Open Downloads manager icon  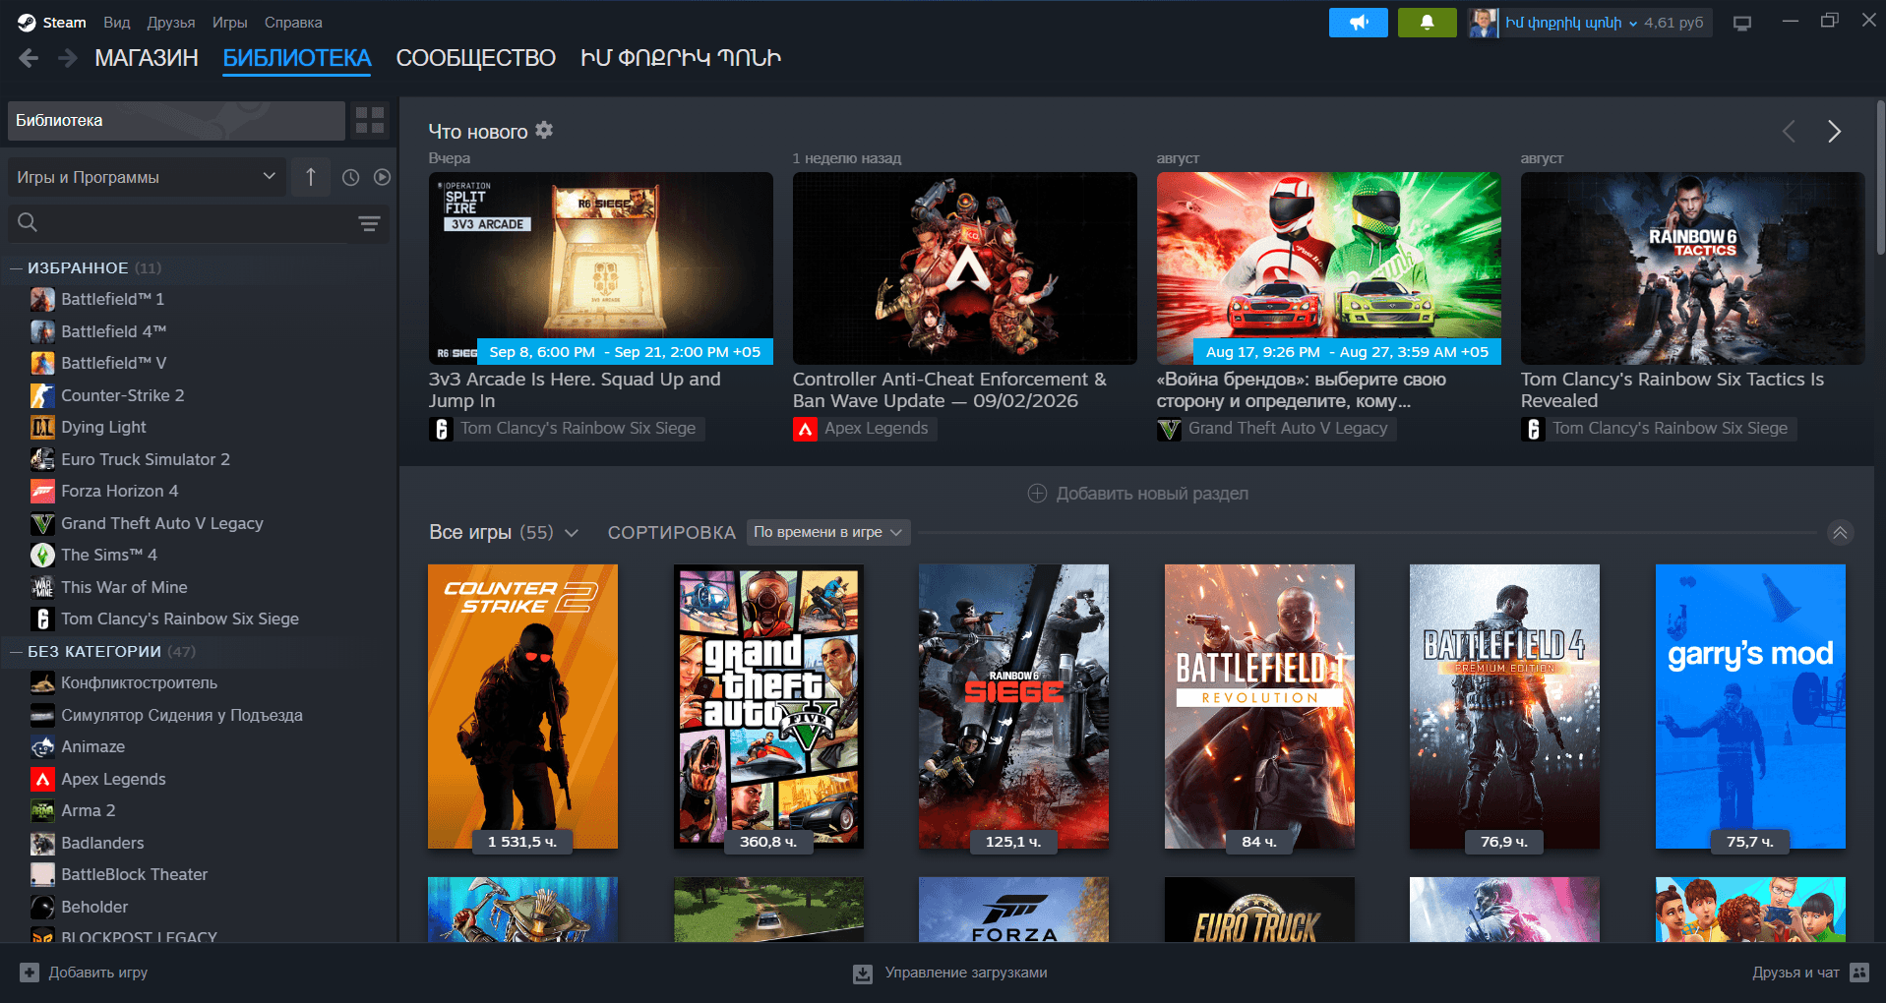pos(863,973)
